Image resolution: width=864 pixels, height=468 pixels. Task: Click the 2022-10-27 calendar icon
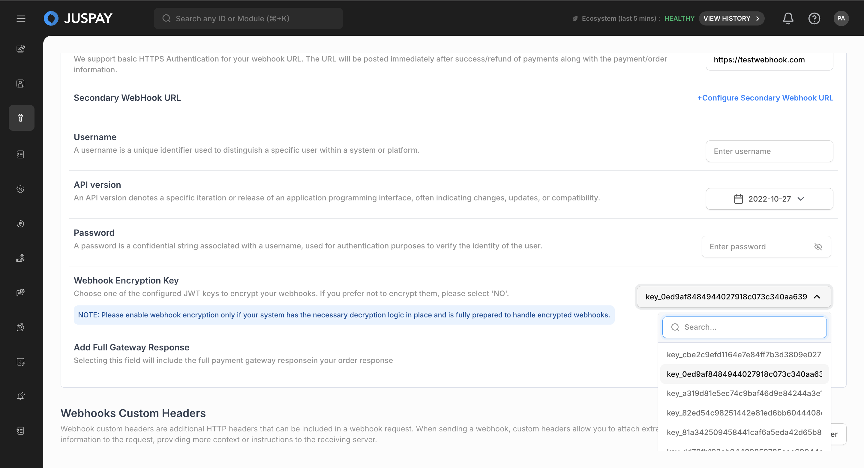[738, 199]
